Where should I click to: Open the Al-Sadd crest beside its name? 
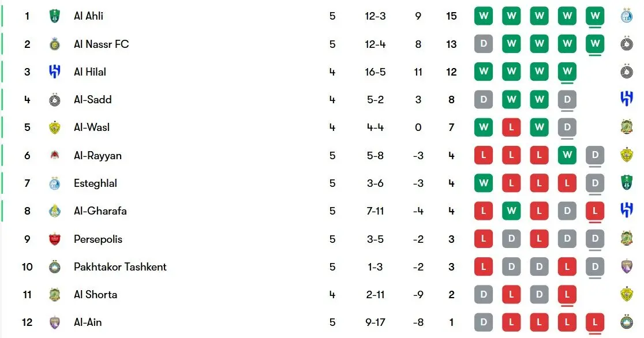54,100
